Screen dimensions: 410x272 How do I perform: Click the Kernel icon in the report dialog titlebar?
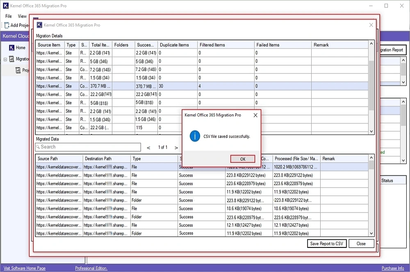39,25
